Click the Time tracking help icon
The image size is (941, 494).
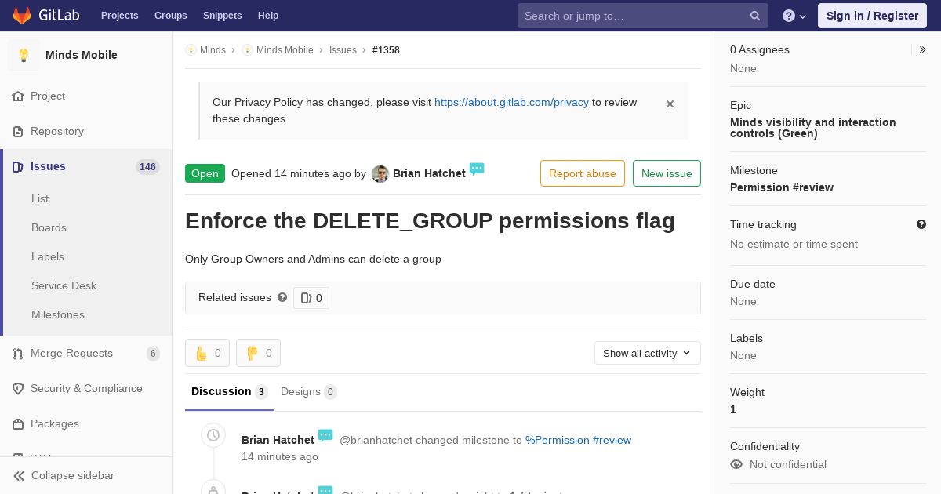point(921,224)
